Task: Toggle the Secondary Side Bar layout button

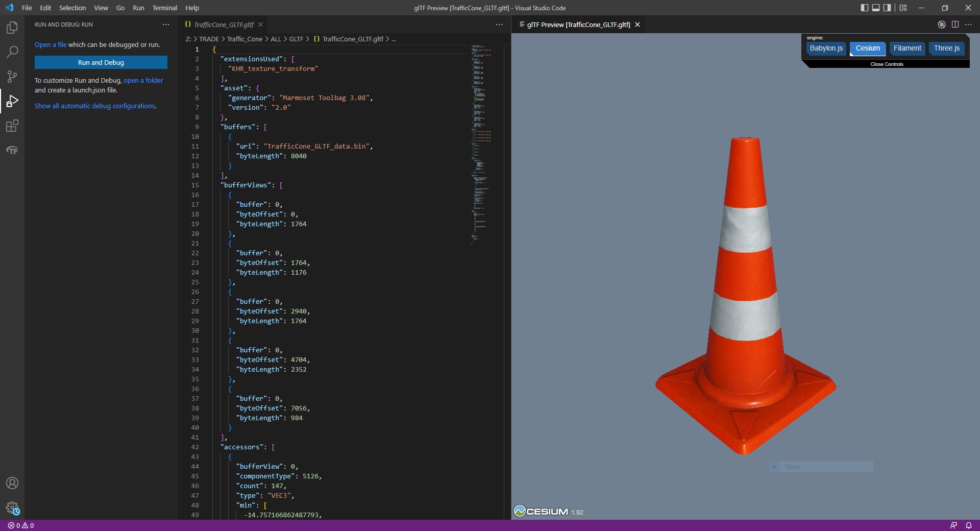Action: click(x=887, y=8)
